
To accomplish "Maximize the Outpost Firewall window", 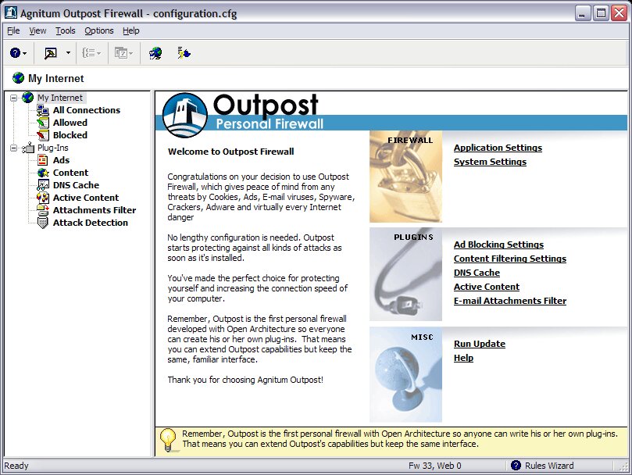I will point(601,13).
